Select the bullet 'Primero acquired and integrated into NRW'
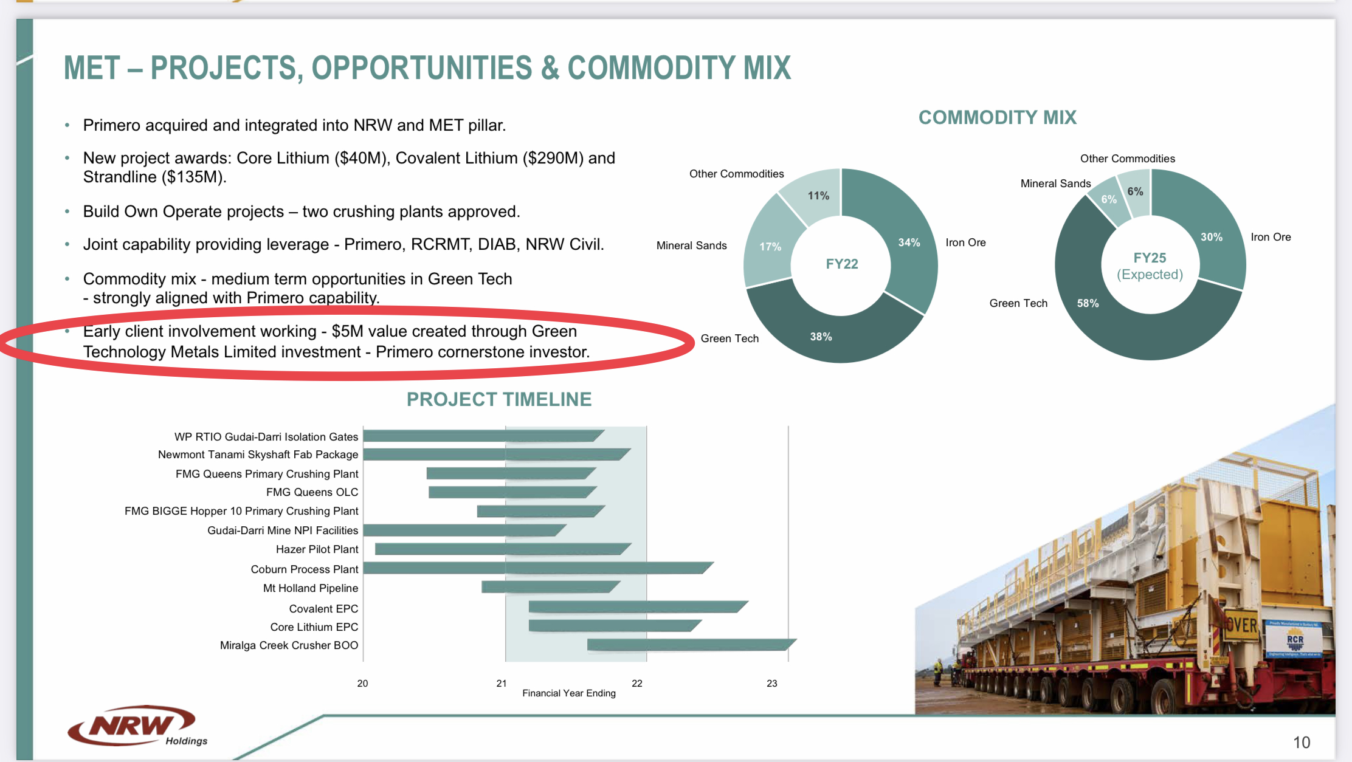 [x=294, y=125]
